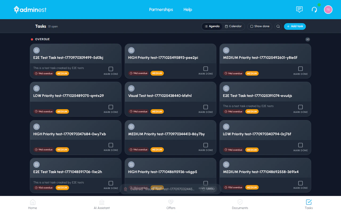Click 93d overdue badge on 369lx4 task
Image resolution: width=341 pixels, height=213 pixels.
(233, 187)
